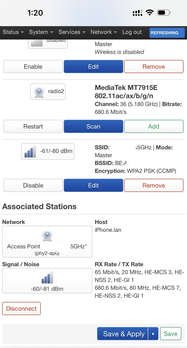The image size is (187, 348).
Task: Click the -61/-80 dBm signal bars icon
Action: [30, 151]
